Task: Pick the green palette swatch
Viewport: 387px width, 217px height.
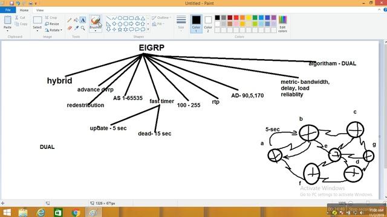Action: [x=255, y=17]
